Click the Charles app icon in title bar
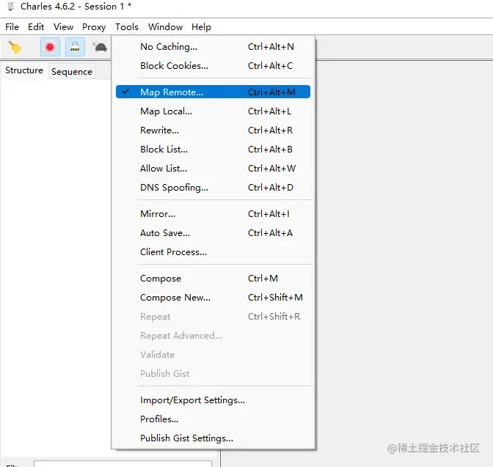Screen dimensions: 493x467 tap(11, 7)
